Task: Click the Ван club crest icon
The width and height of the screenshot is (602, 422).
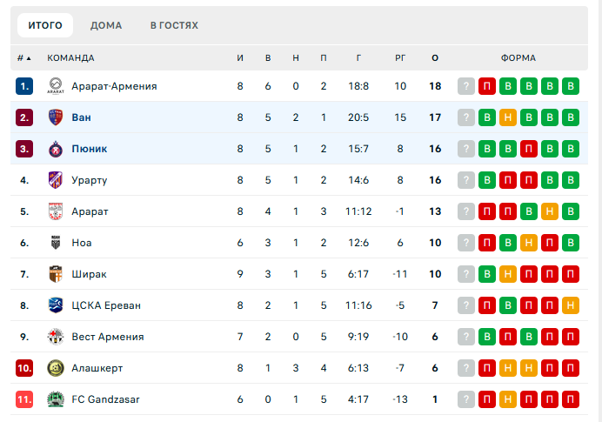Action: [56, 117]
